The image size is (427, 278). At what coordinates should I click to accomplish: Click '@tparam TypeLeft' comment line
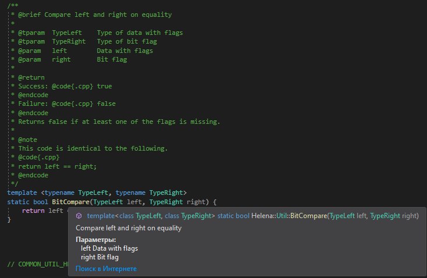click(97, 33)
